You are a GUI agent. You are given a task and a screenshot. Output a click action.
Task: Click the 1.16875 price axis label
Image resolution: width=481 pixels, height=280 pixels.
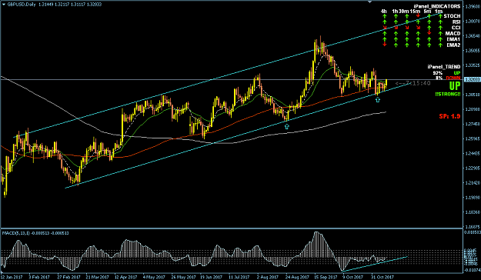click(473, 227)
